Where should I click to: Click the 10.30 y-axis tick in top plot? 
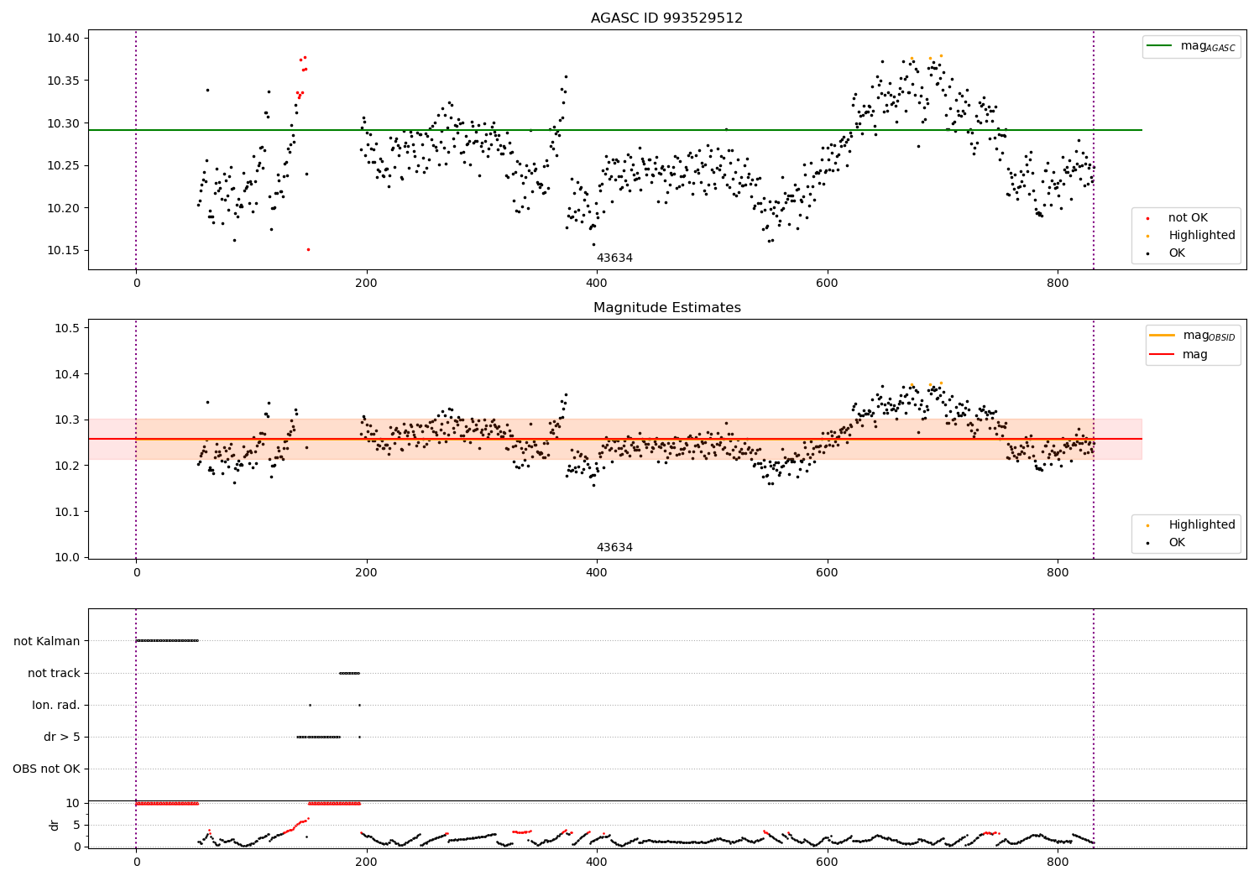coord(63,123)
